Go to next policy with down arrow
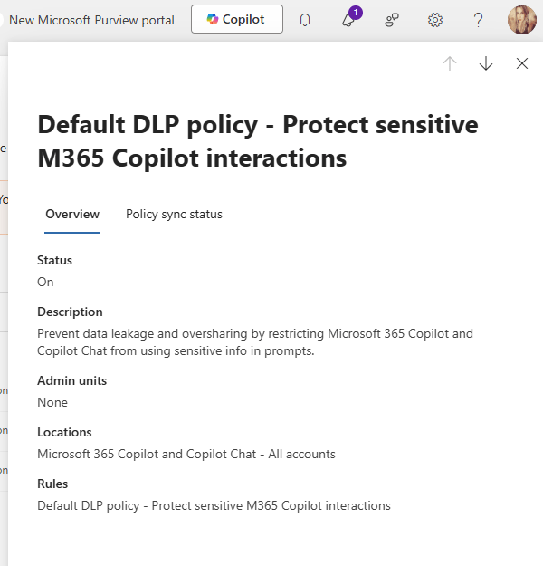 pos(486,63)
